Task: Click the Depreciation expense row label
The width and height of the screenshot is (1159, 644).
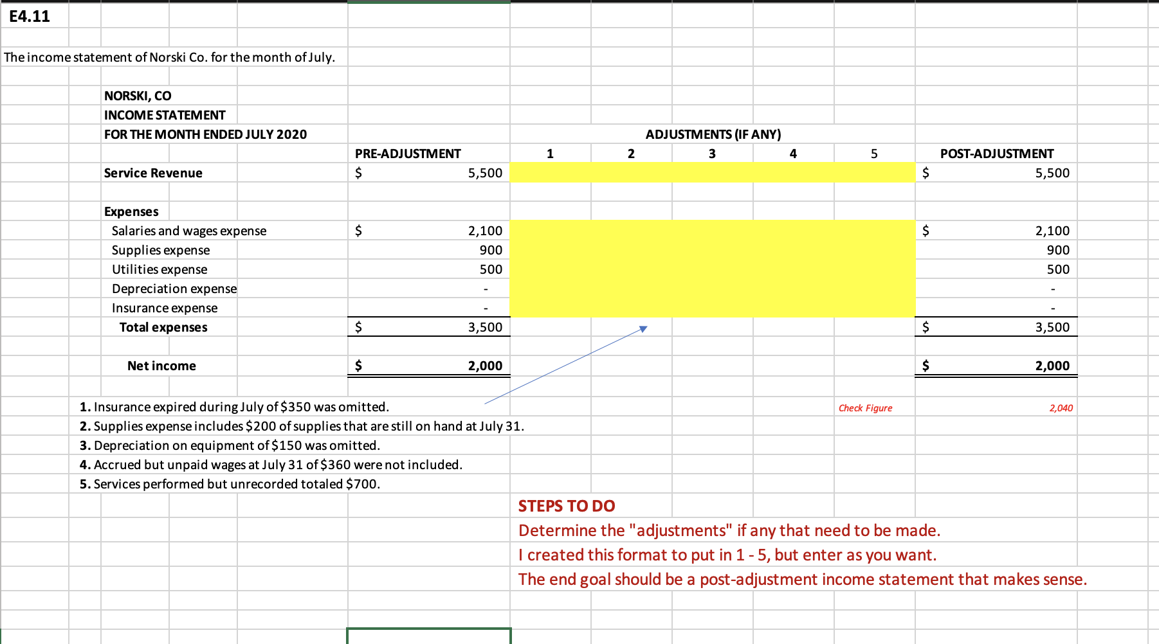Action: [175, 288]
